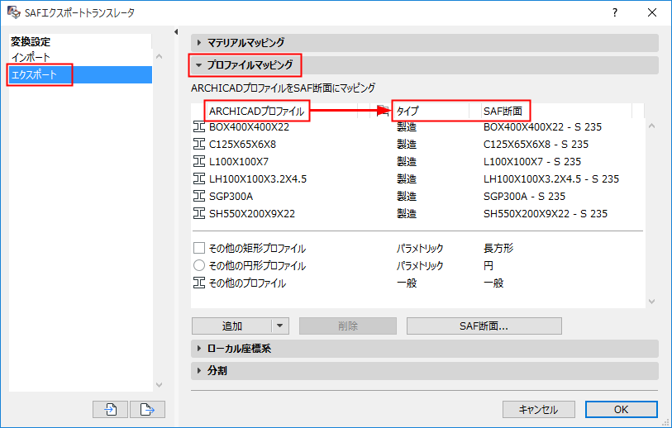Click SAF section SGP300A - S 235
672x428 pixels.
click(x=525, y=196)
